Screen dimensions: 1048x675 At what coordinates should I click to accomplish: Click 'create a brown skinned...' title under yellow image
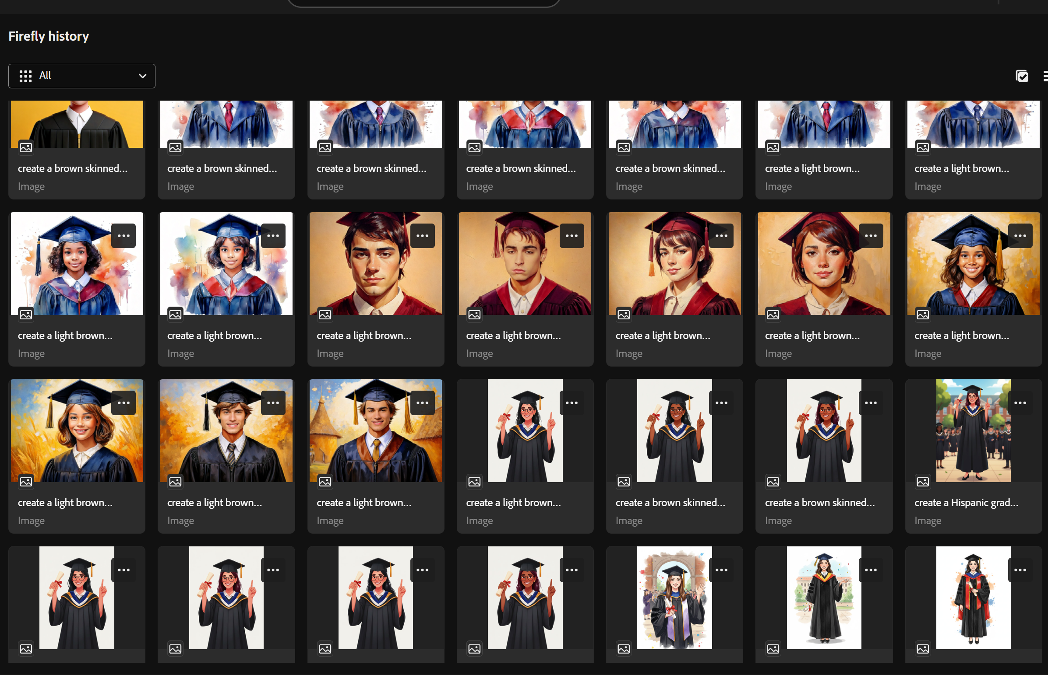[x=73, y=168]
